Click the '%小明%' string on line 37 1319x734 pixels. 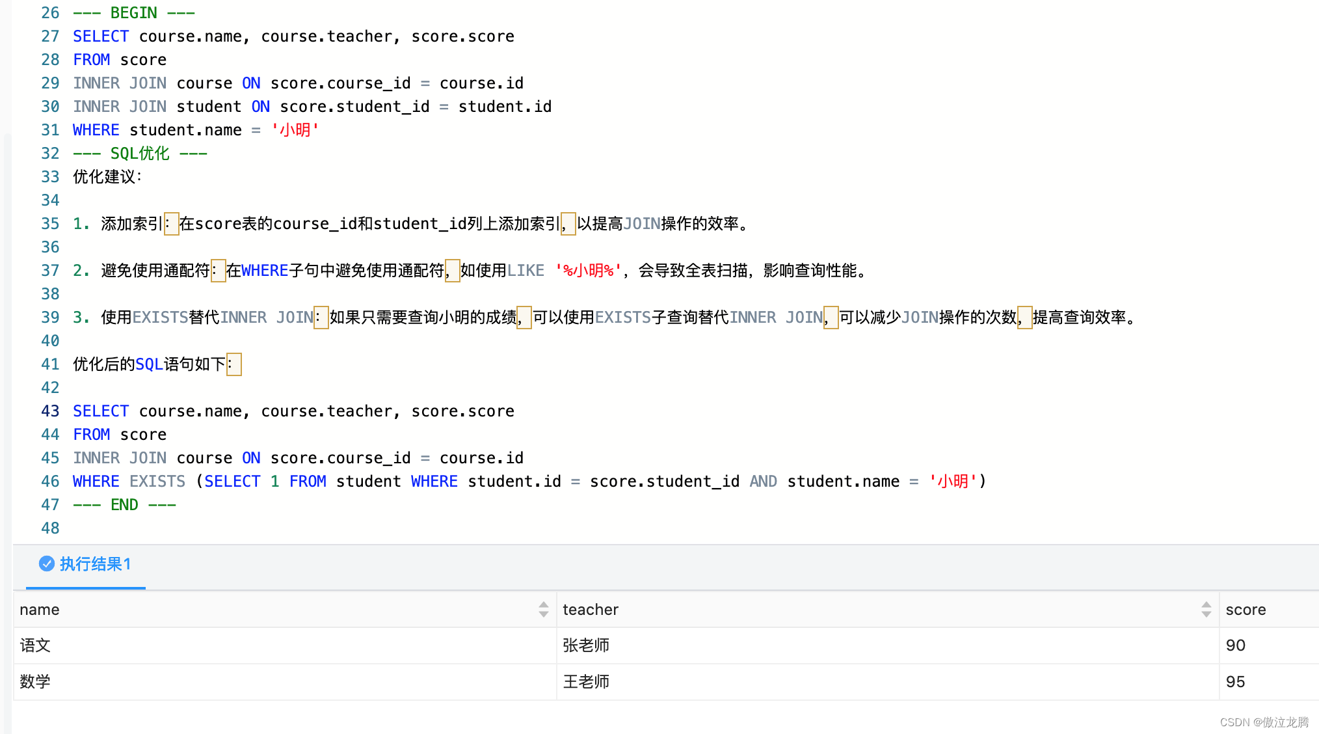pos(589,270)
